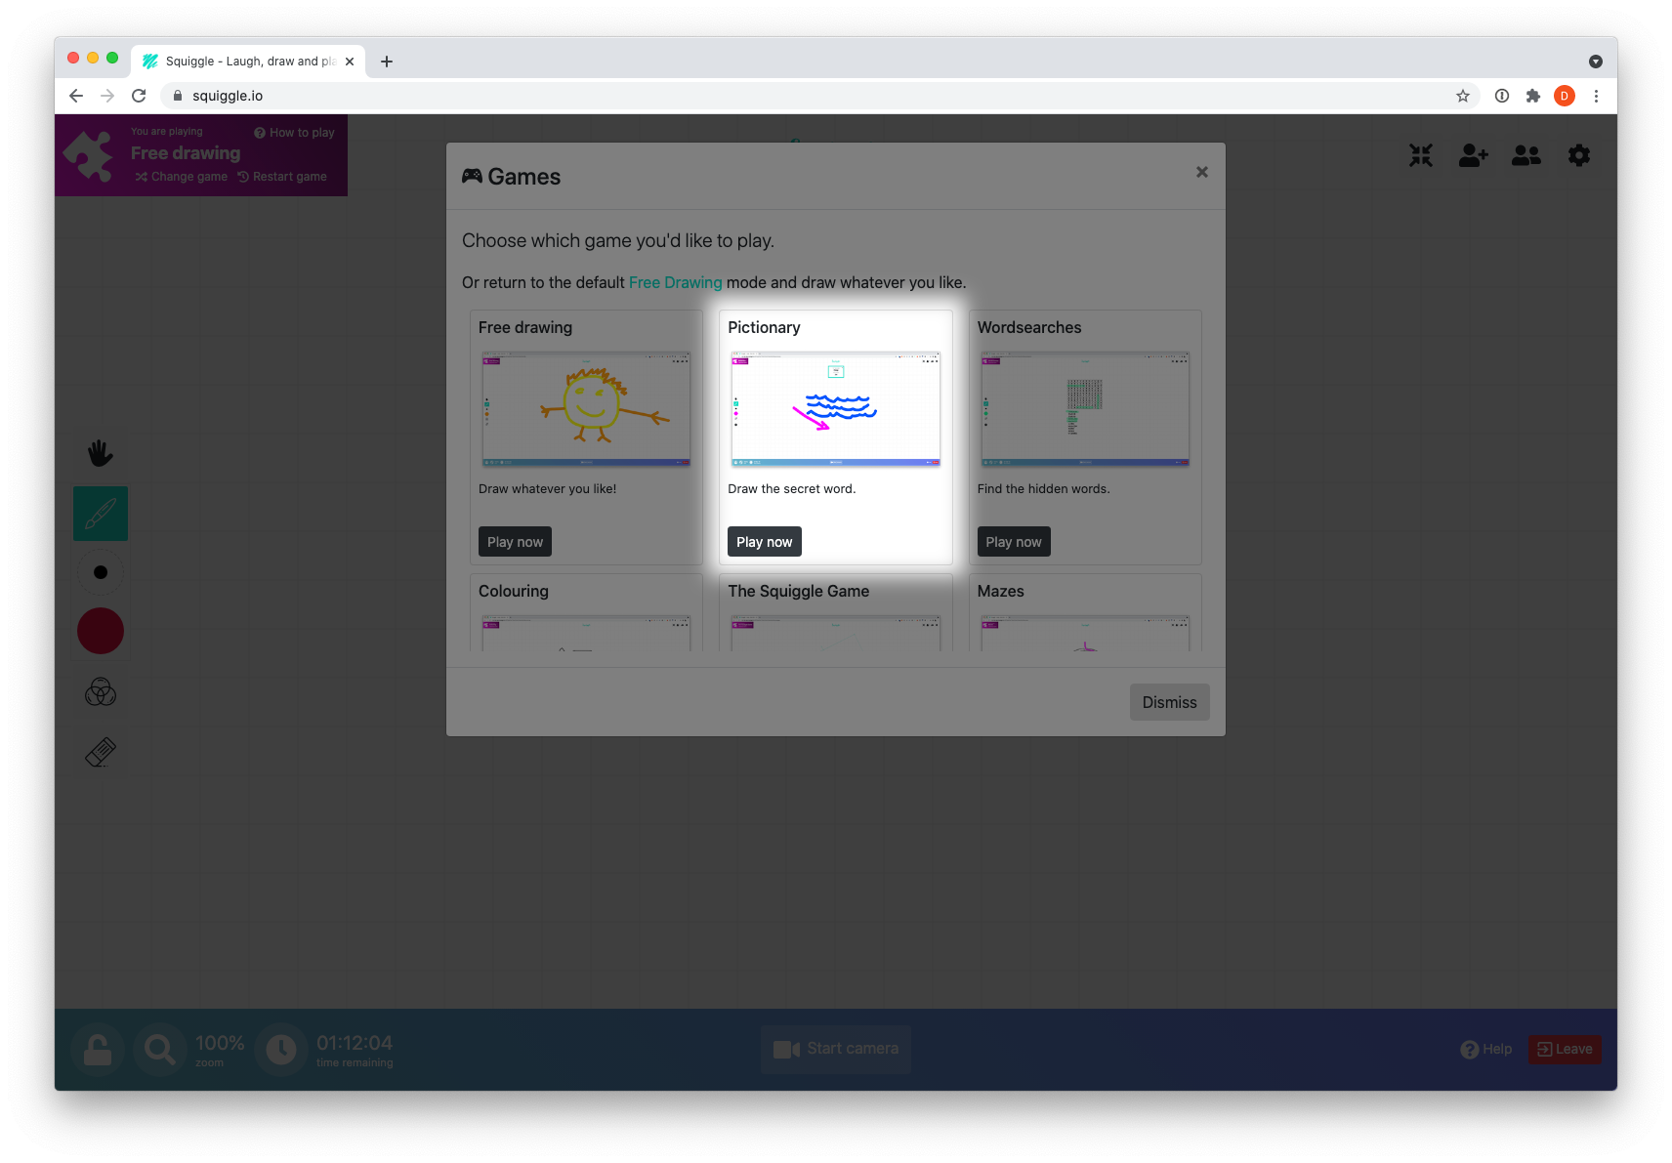Select the Mazes game title
Screen dimensions: 1672x1163
(1001, 591)
